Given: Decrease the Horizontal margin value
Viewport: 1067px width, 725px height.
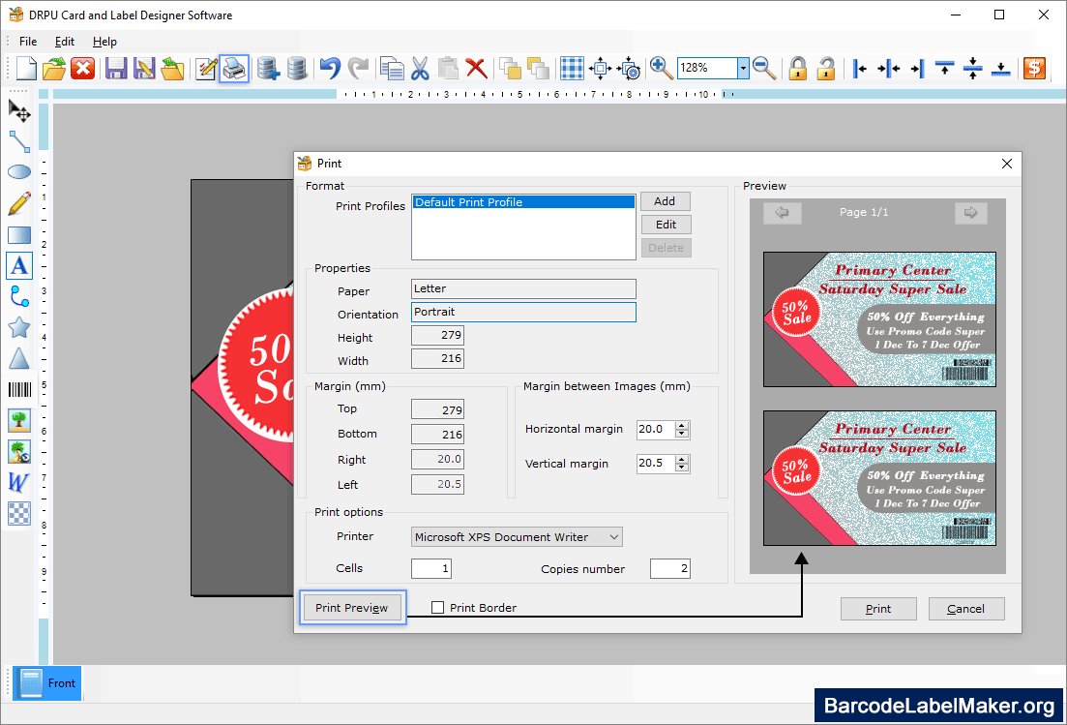Looking at the screenshot, I should click(x=682, y=434).
